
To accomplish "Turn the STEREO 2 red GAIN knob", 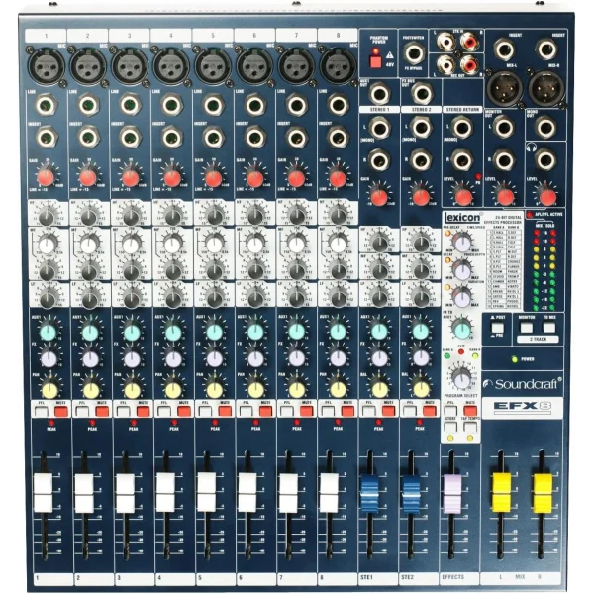I will (420, 197).
